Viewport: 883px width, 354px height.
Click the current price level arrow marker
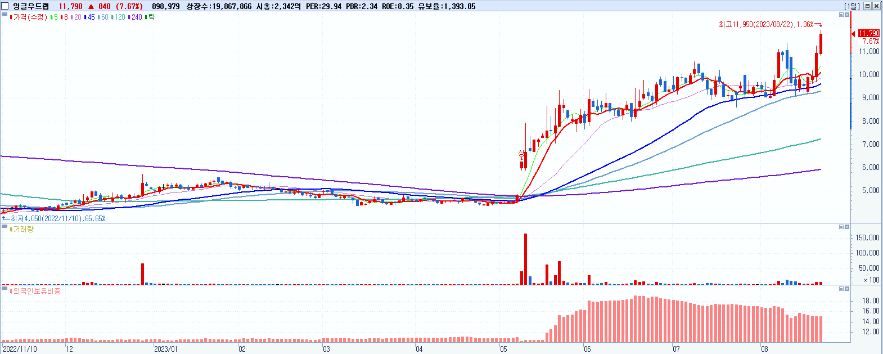[x=854, y=34]
